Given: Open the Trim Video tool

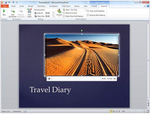Looking at the screenshot, I should point(30,11).
